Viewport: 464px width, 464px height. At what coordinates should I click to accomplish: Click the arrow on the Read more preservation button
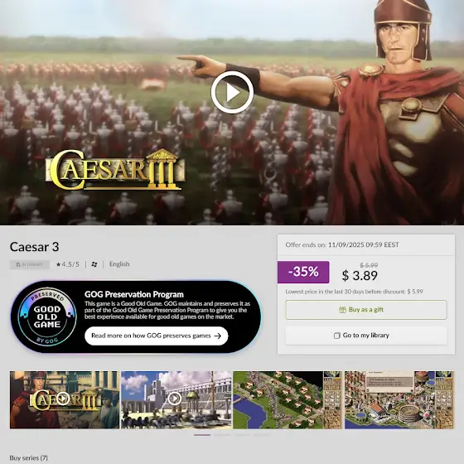pos(218,336)
